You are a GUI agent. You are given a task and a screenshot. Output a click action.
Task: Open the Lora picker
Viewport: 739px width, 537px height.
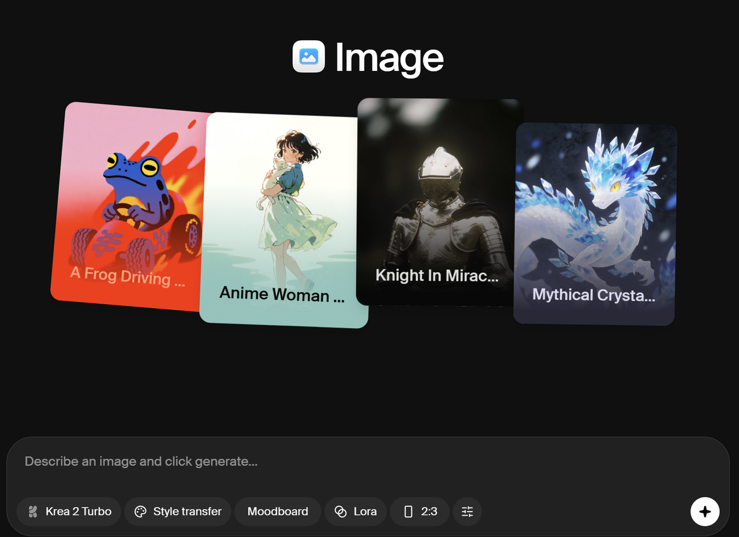coord(356,512)
